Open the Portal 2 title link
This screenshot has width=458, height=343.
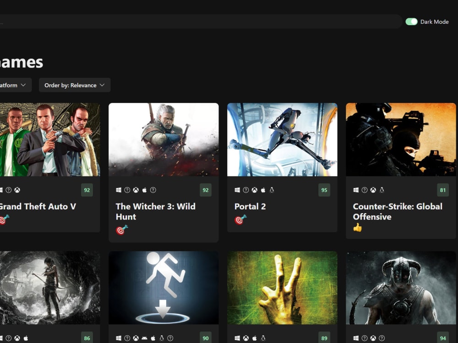click(x=250, y=207)
